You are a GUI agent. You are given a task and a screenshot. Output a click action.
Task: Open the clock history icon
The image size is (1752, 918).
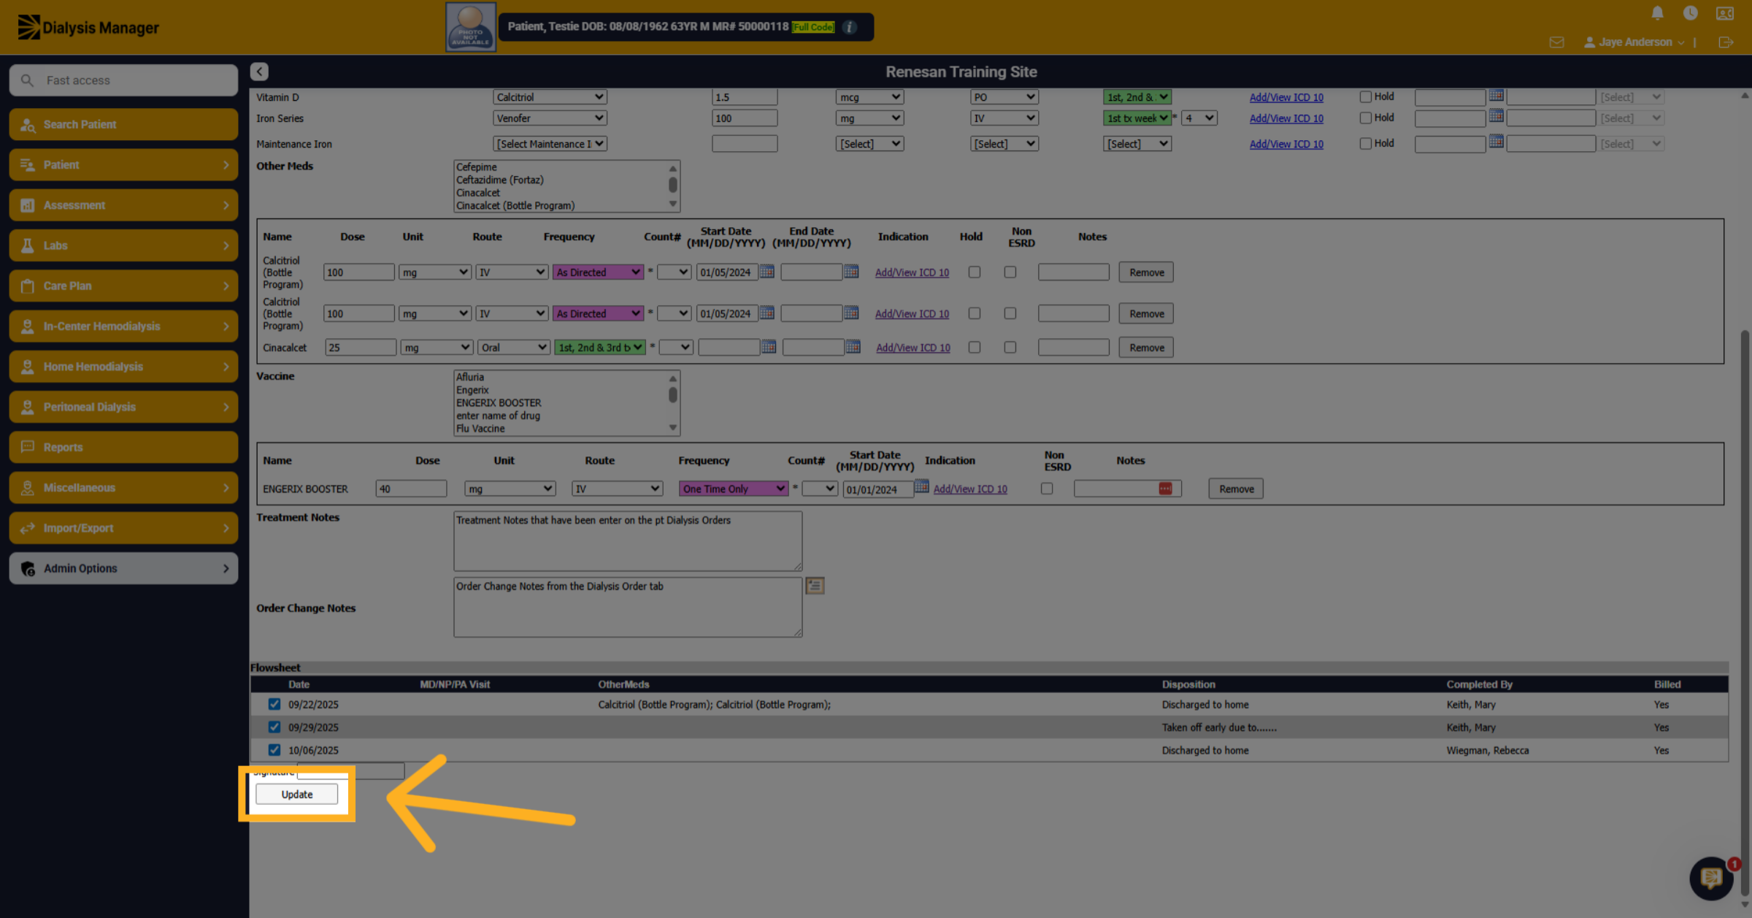tap(1690, 13)
